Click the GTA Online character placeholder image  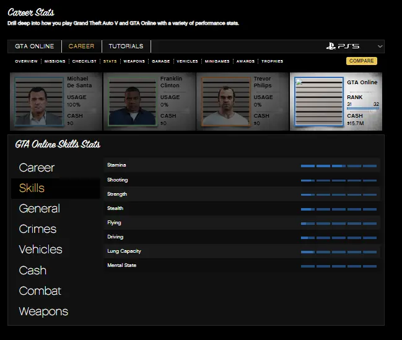click(x=317, y=103)
